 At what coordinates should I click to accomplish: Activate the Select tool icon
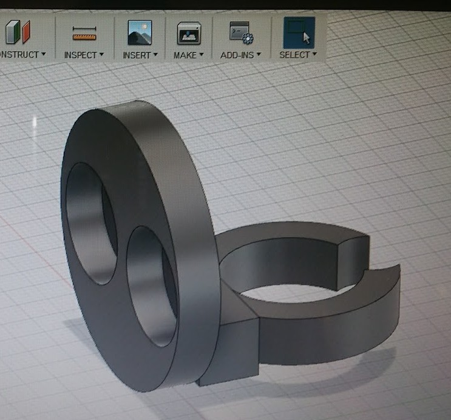[299, 32]
